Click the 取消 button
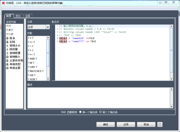 tap(146, 125)
